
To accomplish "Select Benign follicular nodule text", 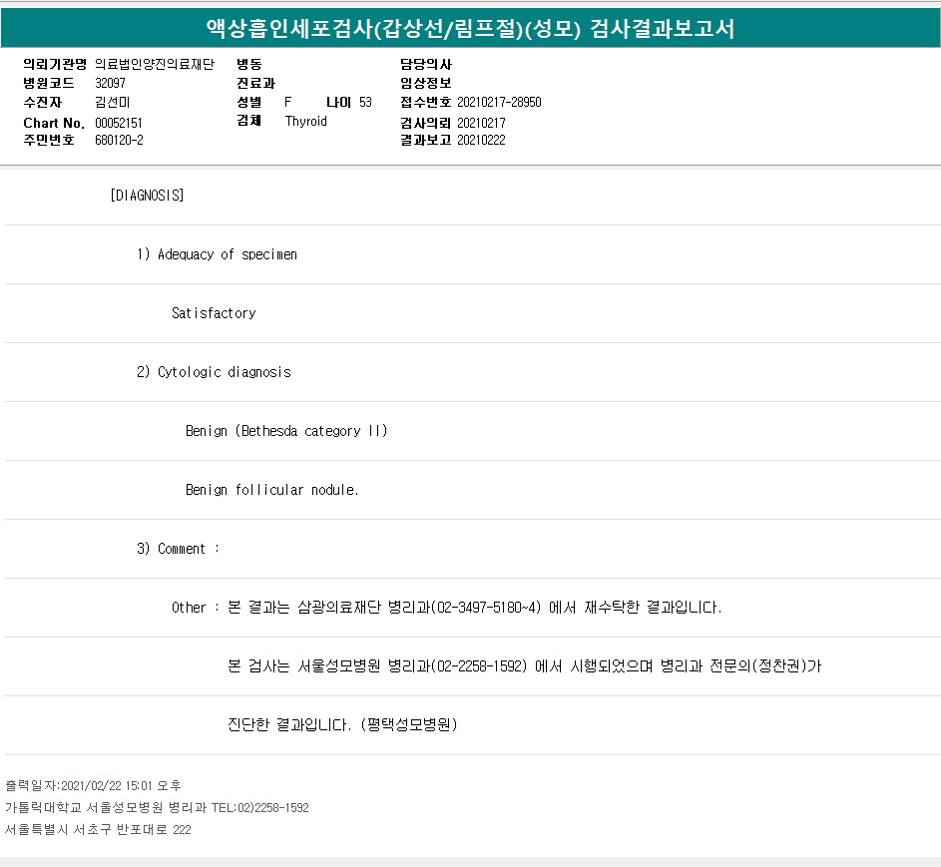I will point(271,490).
